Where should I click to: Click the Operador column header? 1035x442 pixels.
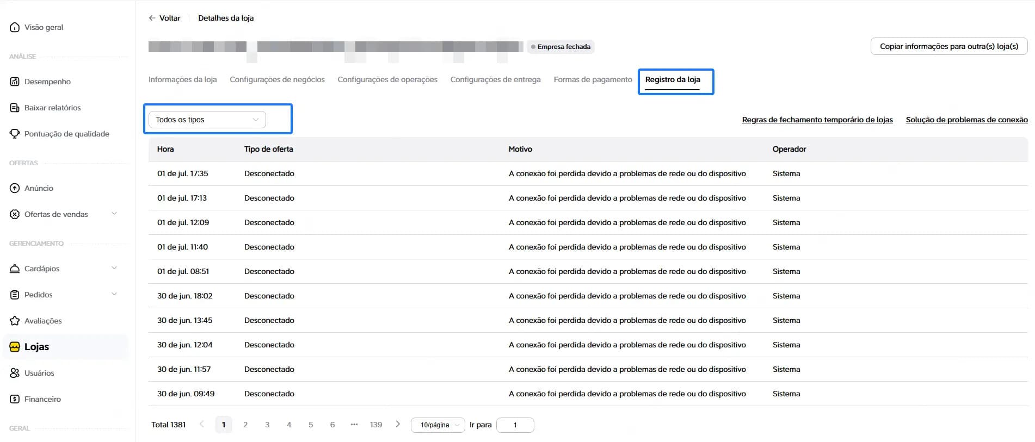click(x=789, y=149)
